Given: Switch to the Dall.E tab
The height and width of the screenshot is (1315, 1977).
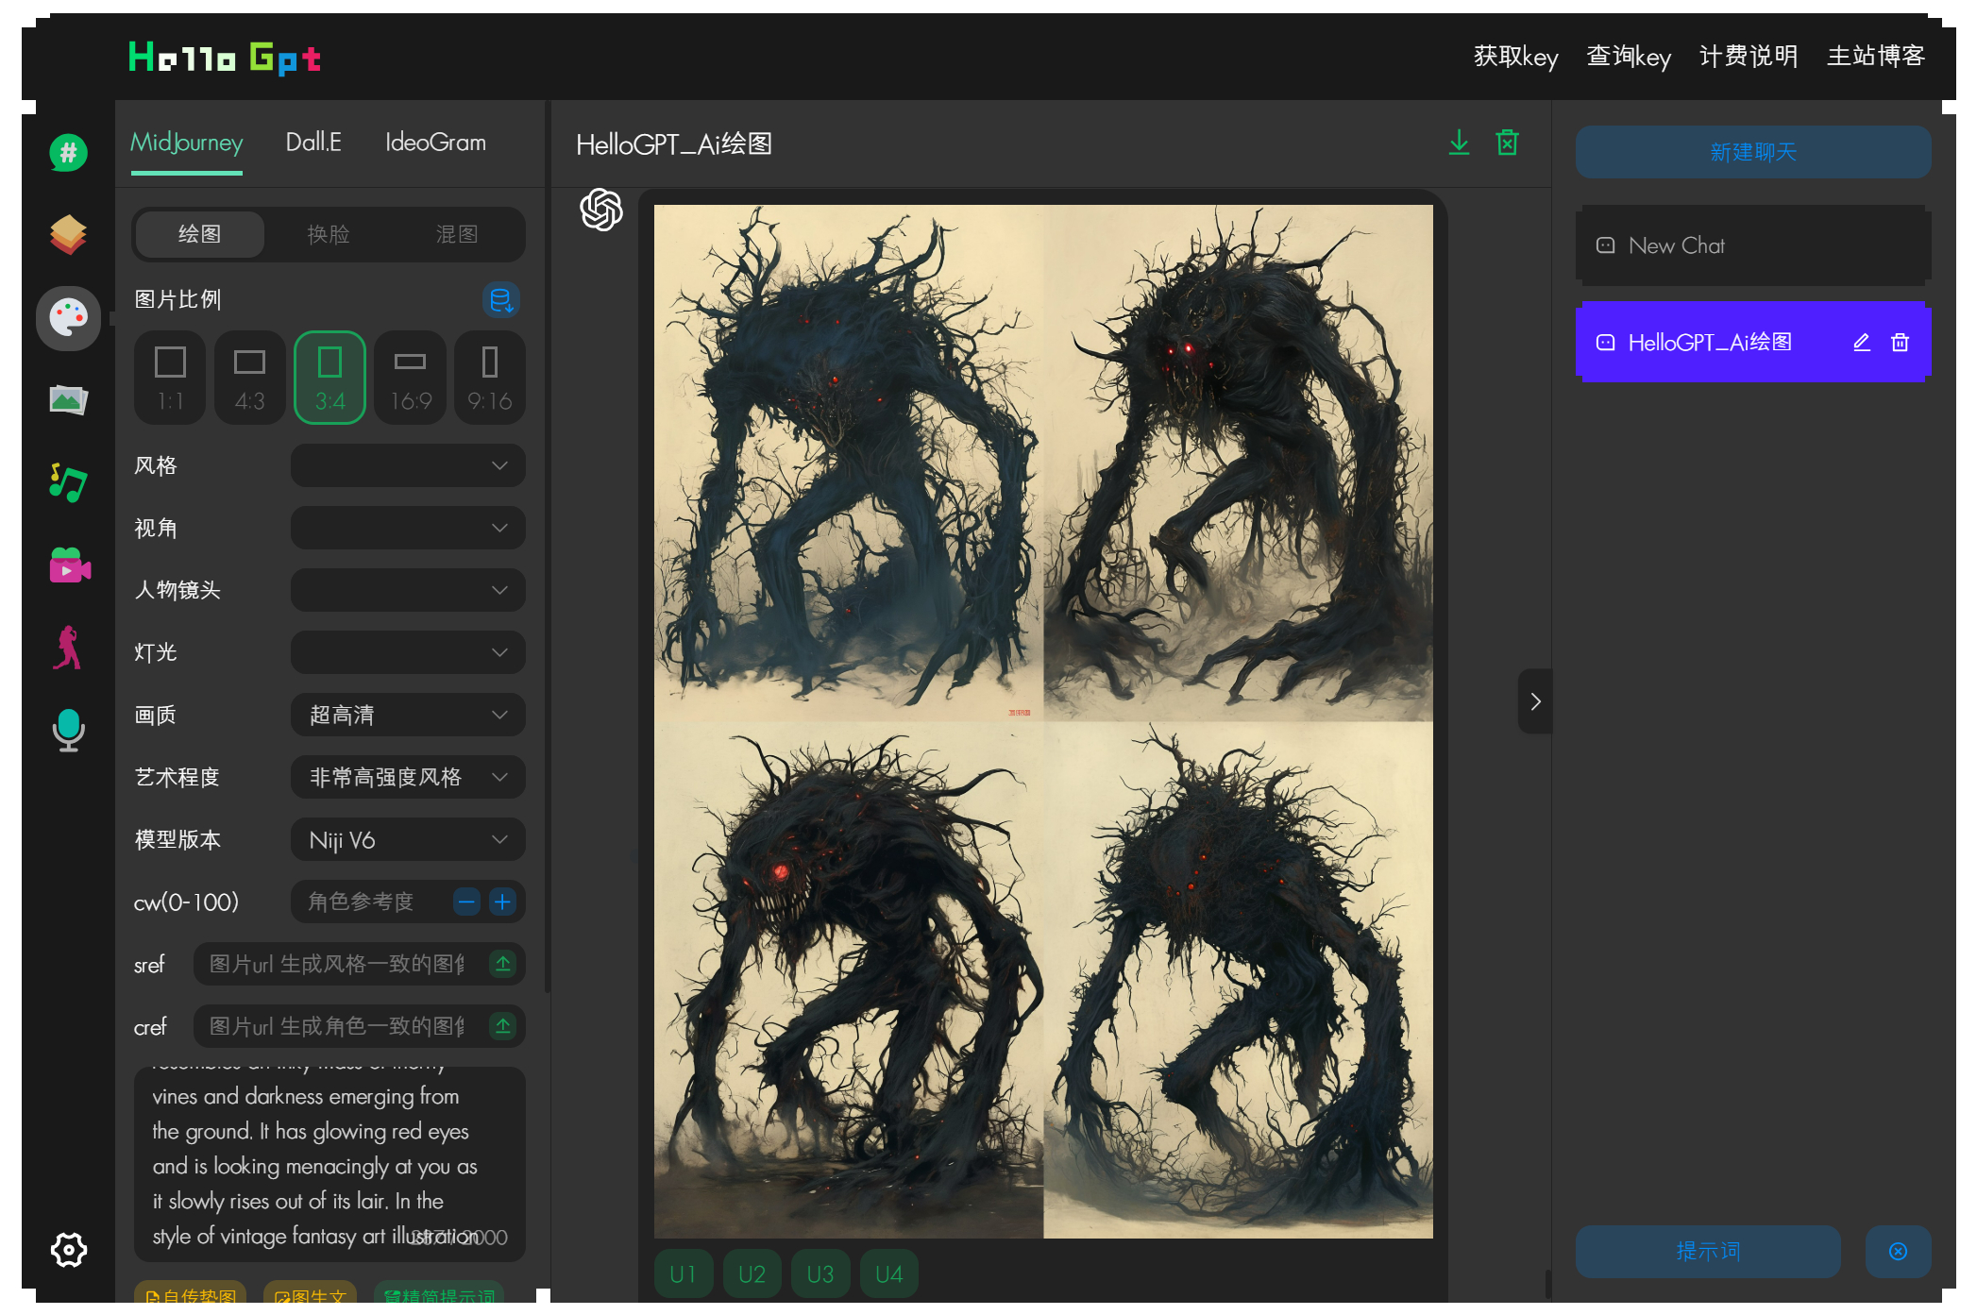Looking at the screenshot, I should [313, 143].
